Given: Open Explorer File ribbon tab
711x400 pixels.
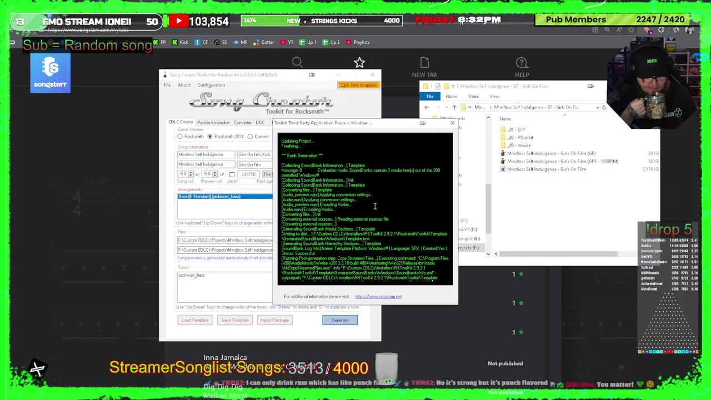Looking at the screenshot, I should click(430, 96).
